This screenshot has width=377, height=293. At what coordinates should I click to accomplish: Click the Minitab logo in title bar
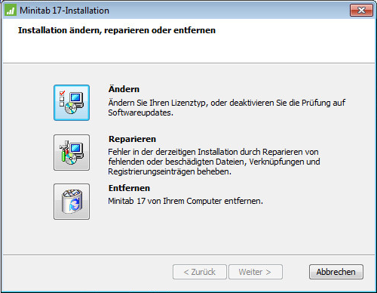(x=11, y=11)
